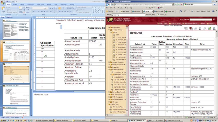Open SOLUBILITIES item in navigation tree
This screenshot has width=218, height=122.
click(119, 77)
